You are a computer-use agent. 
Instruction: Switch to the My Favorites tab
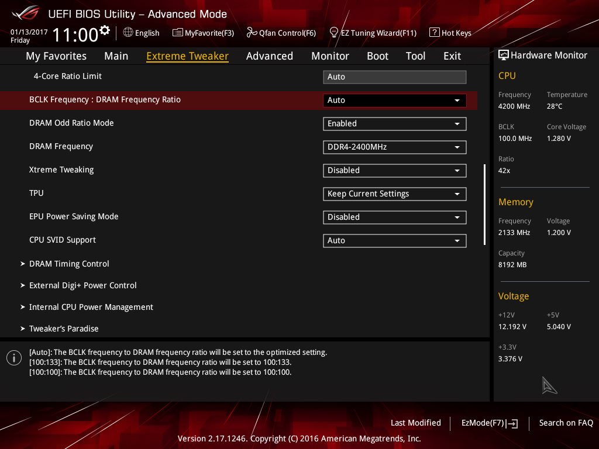(x=56, y=56)
